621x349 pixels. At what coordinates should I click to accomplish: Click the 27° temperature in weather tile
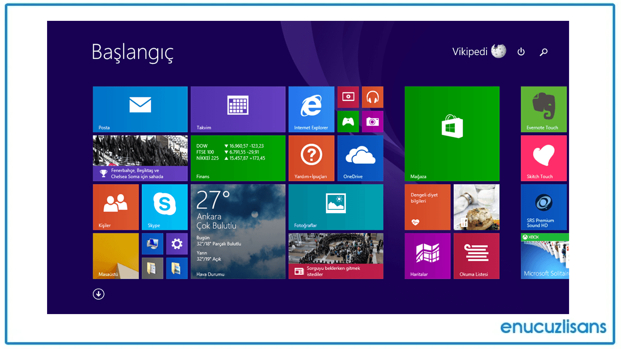click(213, 200)
